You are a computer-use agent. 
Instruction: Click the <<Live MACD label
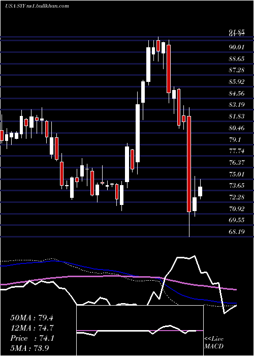pyautogui.click(x=214, y=342)
